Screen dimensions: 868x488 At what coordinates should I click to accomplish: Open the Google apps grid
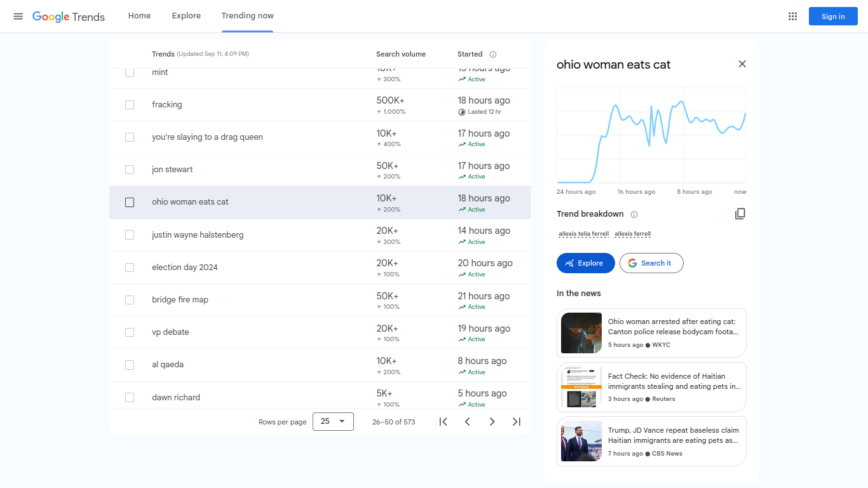[x=792, y=17]
